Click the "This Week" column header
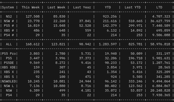Image resolution: width=174 pixels, height=102 pixels. [x=30, y=7]
